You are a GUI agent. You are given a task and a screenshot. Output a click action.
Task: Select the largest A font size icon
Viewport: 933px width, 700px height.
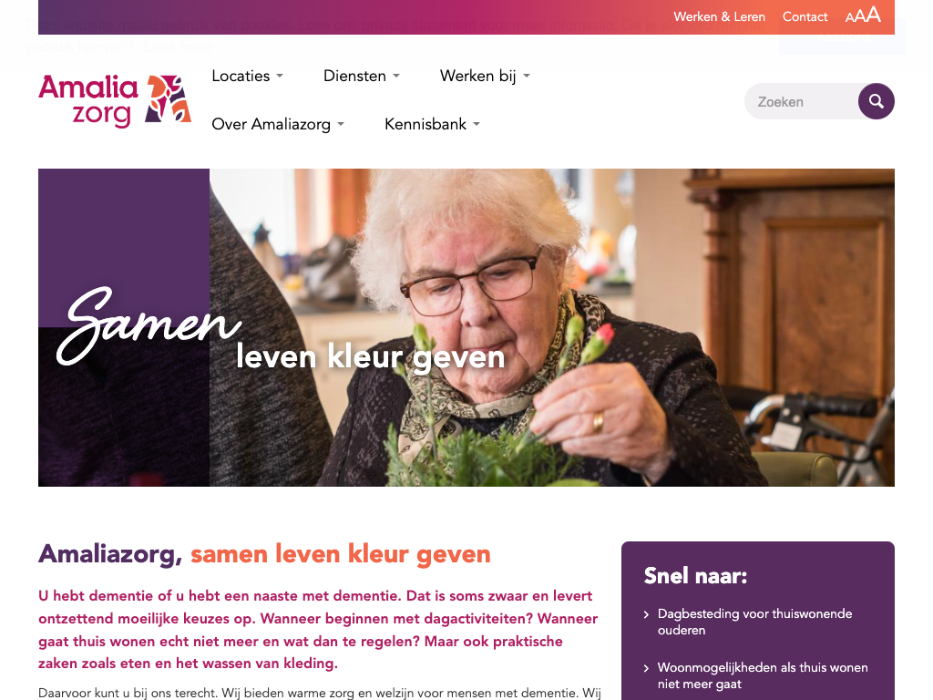(874, 15)
